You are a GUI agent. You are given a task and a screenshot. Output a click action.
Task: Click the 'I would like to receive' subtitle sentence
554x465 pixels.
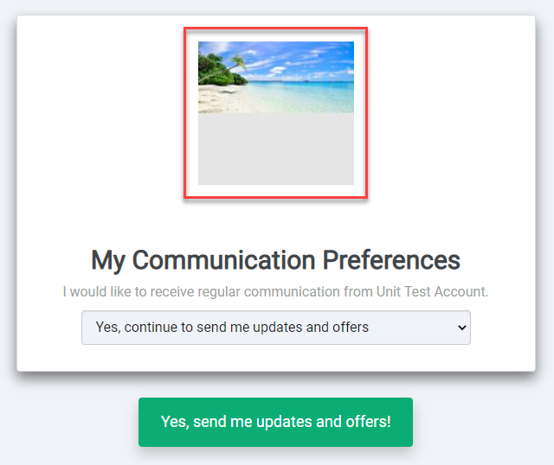275,292
